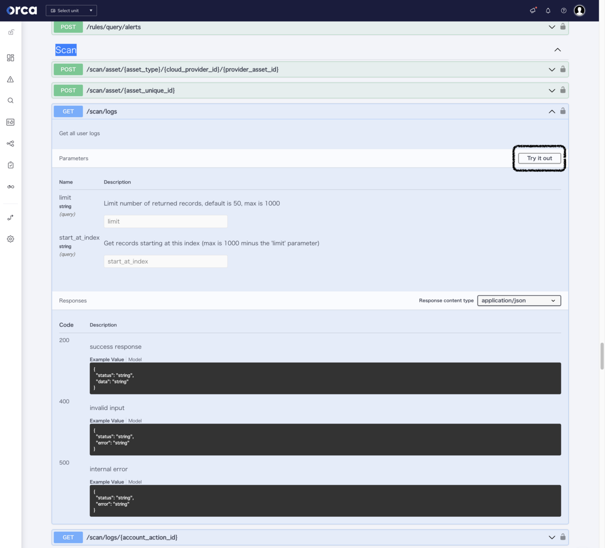The width and height of the screenshot is (605, 548).
Task: Open the user profile avatar menu
Action: click(x=579, y=10)
